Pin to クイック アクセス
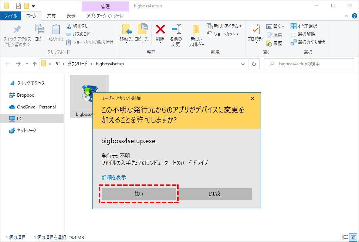The width and height of the screenshot is (359, 242). [x=17, y=35]
